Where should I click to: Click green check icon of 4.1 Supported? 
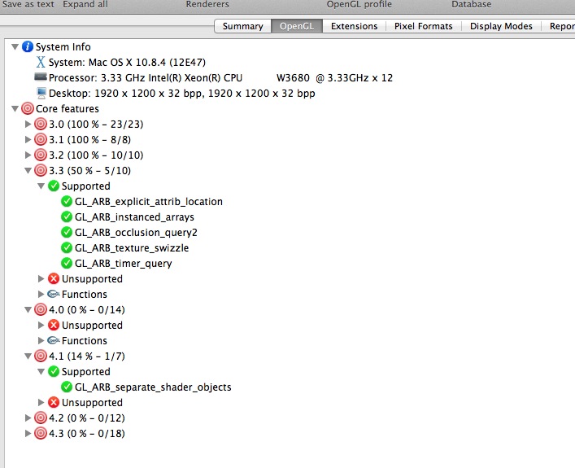54,371
